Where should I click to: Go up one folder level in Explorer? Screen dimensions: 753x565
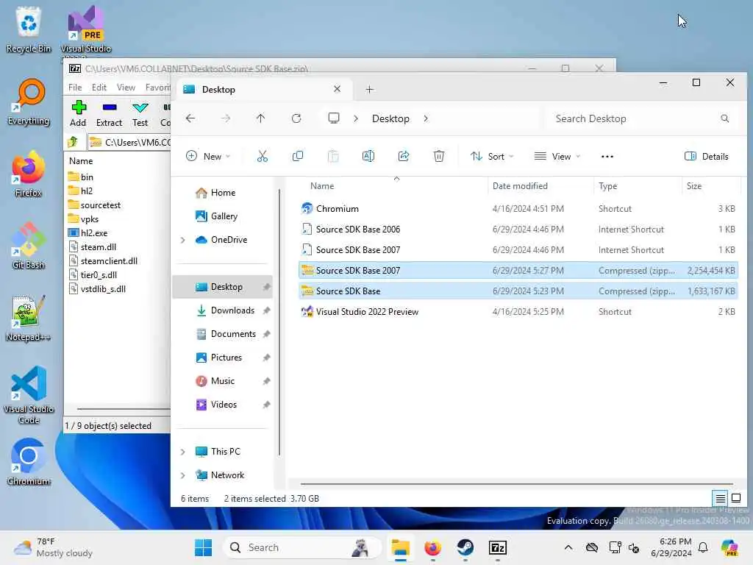pyautogui.click(x=261, y=118)
